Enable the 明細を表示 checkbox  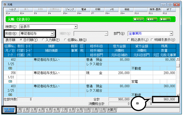pos(152,40)
